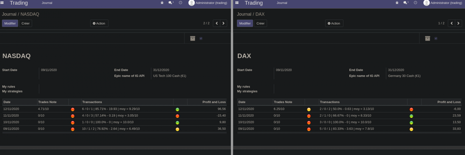The image size is (465, 155).
Task: Go to previous record in DAX window
Action: (x=451, y=23)
